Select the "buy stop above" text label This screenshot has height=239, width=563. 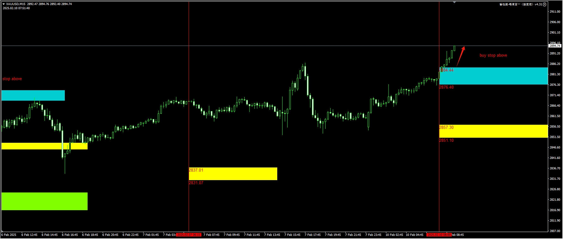tap(493, 55)
